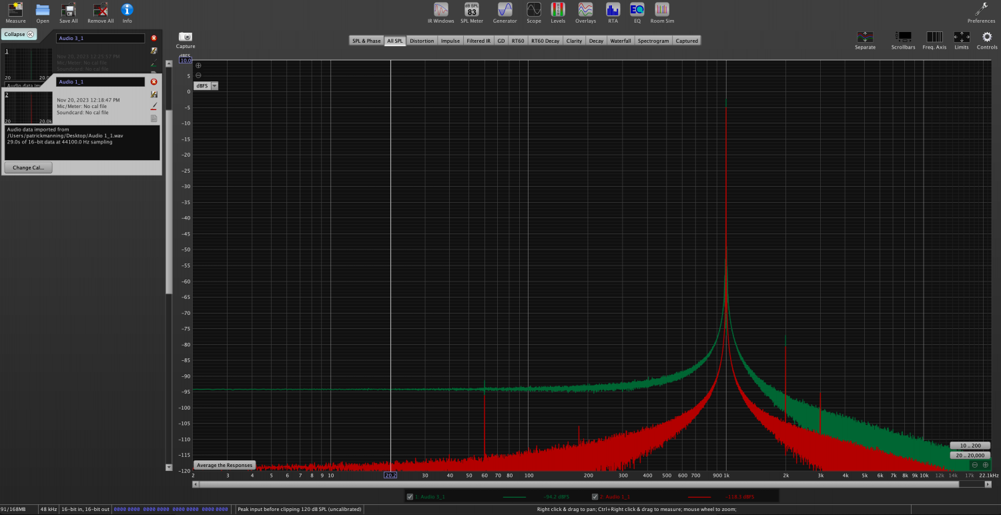Open a measurement file with Open icon
The image size is (1001, 515).
point(43,9)
